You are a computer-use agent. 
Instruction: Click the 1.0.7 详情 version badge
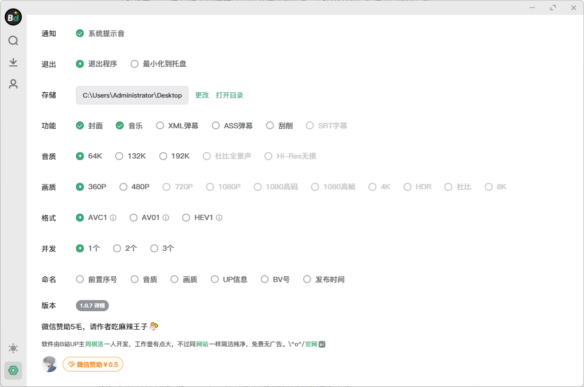click(x=92, y=305)
